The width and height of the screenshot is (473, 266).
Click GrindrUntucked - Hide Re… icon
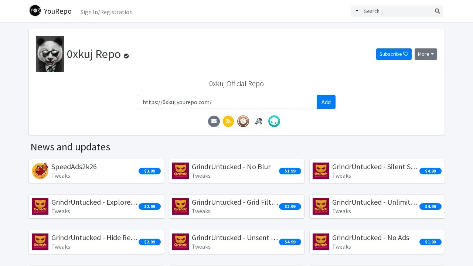(x=40, y=242)
